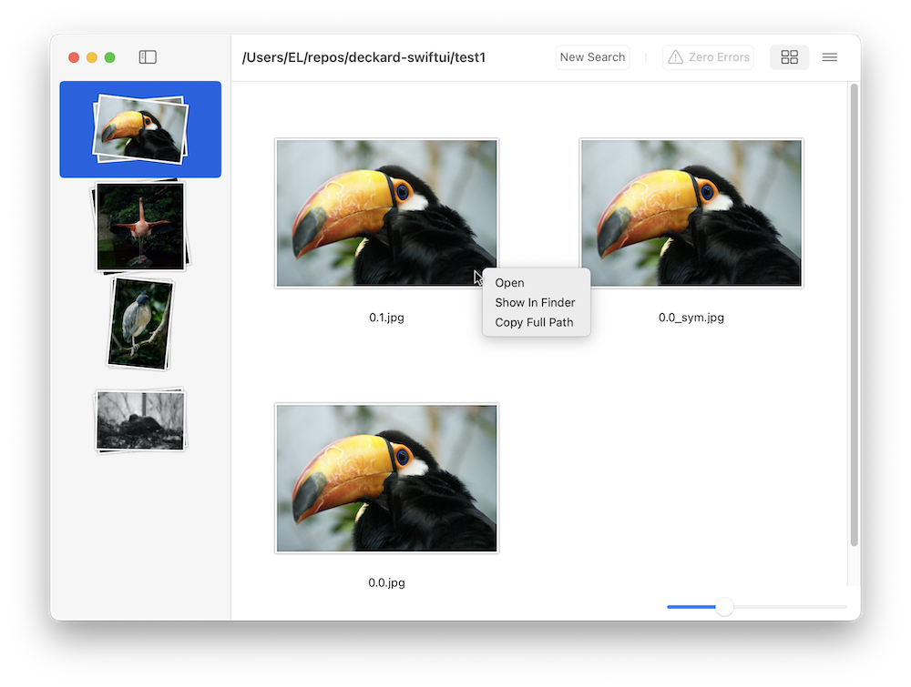Click the 0.1.jpg file name label

386,318
